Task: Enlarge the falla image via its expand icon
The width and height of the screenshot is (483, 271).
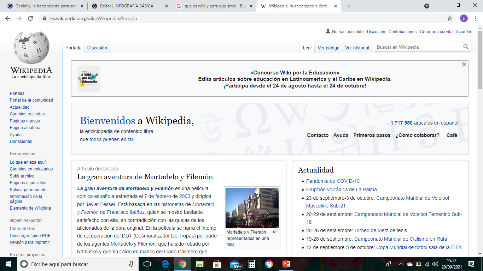Action: [275, 231]
